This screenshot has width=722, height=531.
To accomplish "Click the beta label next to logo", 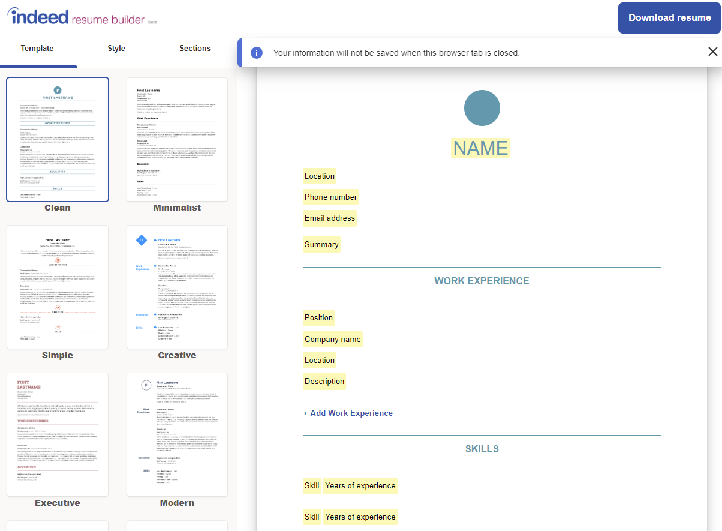I will coord(153,22).
